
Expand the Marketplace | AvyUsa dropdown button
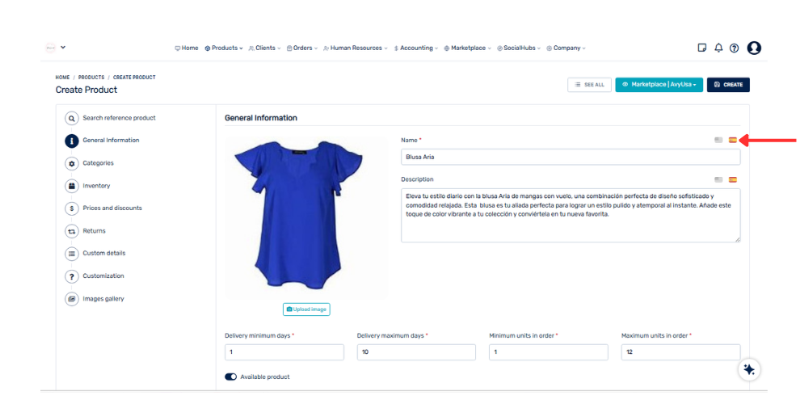(659, 85)
